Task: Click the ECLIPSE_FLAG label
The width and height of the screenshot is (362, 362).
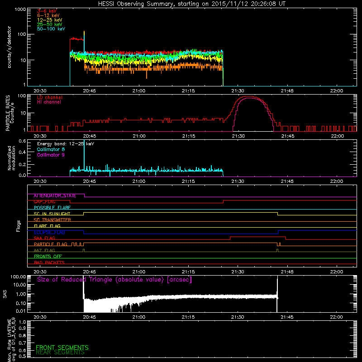Action: pos(49,232)
